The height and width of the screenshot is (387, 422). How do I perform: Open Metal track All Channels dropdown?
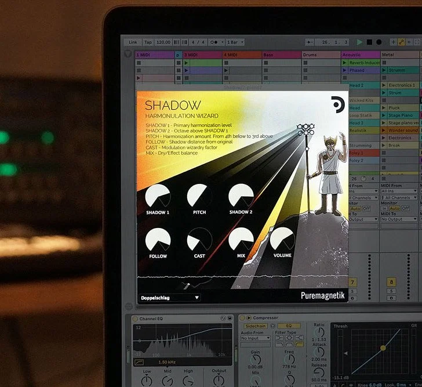coord(399,198)
